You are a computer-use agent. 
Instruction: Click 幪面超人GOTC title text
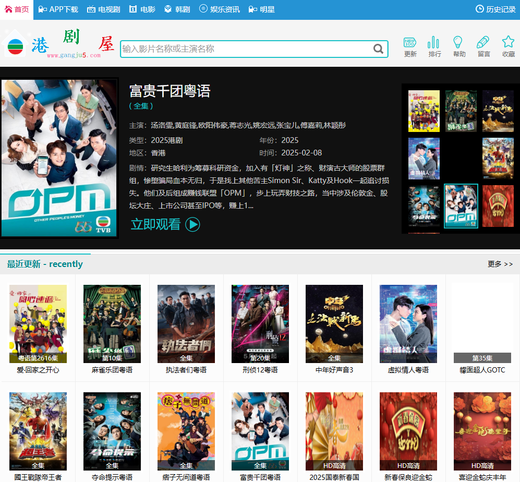click(x=482, y=370)
